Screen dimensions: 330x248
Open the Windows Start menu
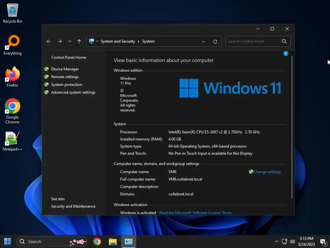(8, 242)
